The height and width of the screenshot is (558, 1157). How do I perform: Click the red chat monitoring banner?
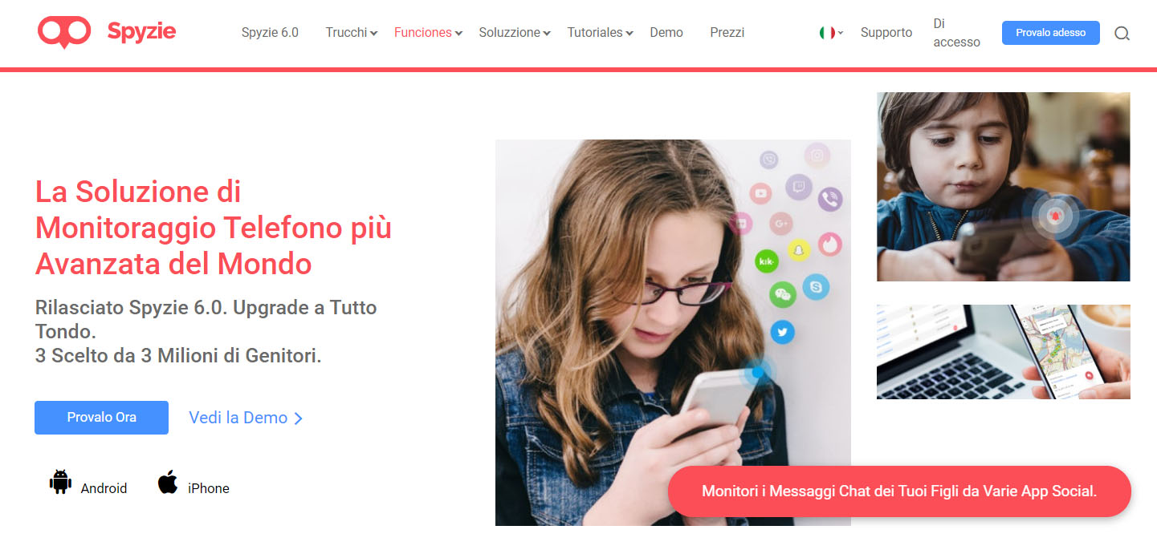coord(899,491)
